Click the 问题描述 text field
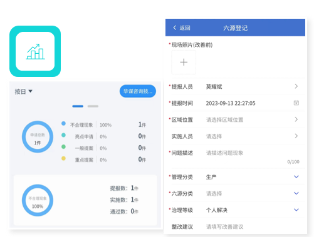This screenshot has height=237, width=314. 253,156
